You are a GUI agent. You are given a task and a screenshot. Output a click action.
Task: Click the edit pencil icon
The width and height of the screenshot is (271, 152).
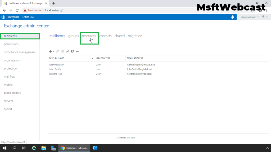click(x=58, y=51)
